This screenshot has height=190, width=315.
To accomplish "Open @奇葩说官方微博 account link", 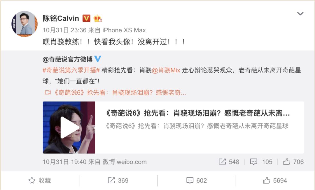I will click(67, 59).
